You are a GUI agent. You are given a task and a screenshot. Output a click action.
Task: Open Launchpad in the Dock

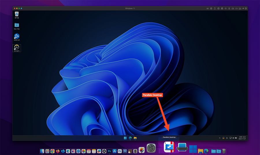pyautogui.click(x=47, y=151)
